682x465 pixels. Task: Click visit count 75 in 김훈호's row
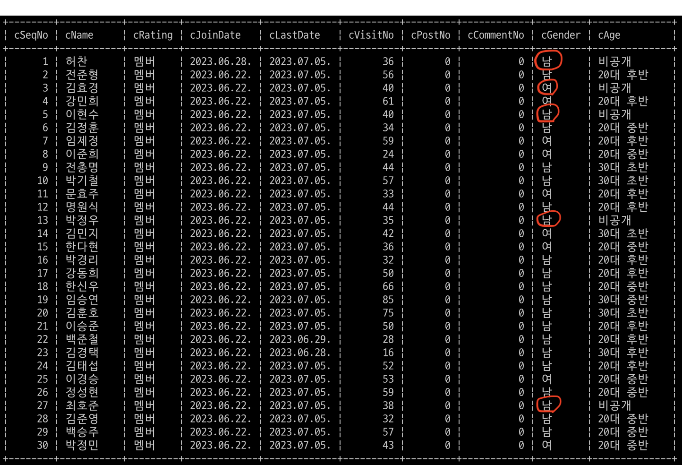tap(388, 313)
